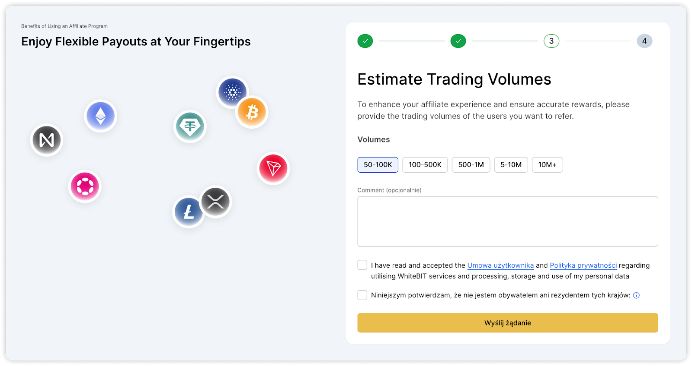The width and height of the screenshot is (692, 366).
Task: Click the Bitcoin coin icon
Action: 252,112
